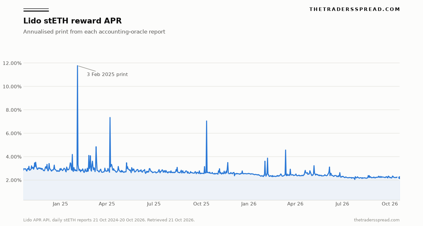Click the 8.00% y-axis label

point(13,110)
